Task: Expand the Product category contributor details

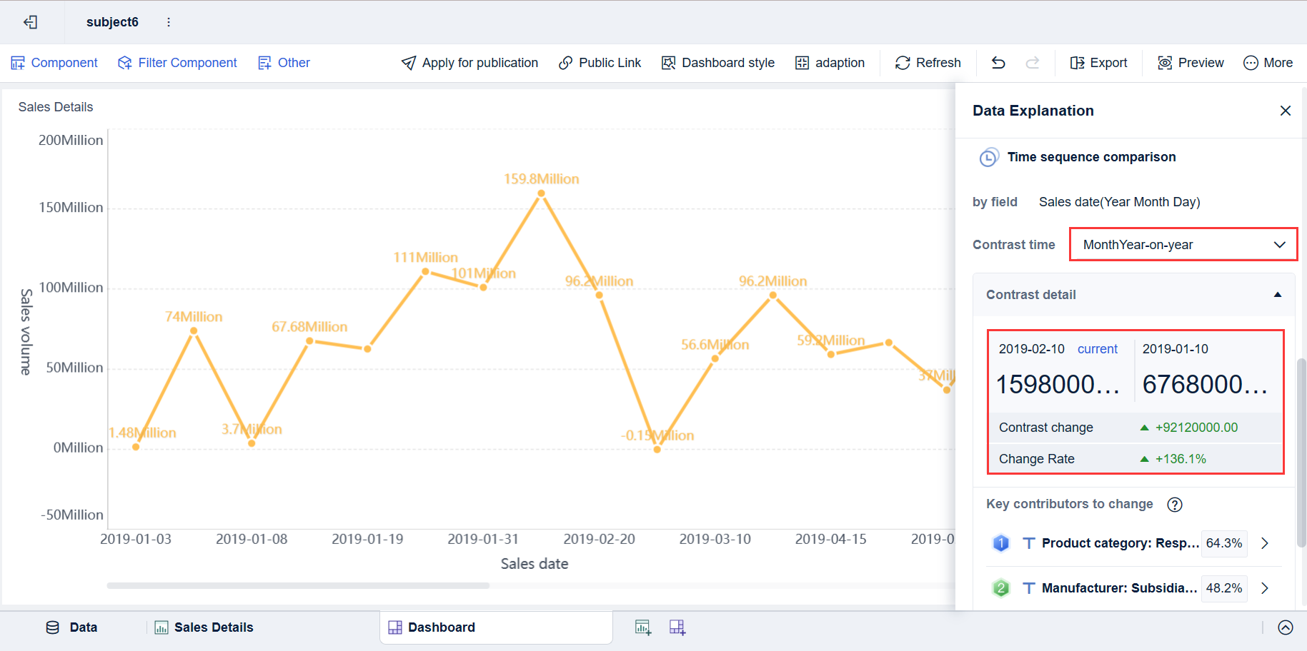Action: 1265,543
